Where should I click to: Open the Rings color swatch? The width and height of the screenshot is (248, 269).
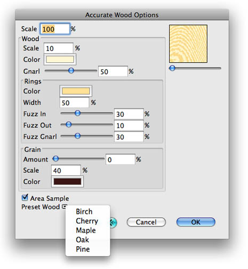[x=76, y=91]
